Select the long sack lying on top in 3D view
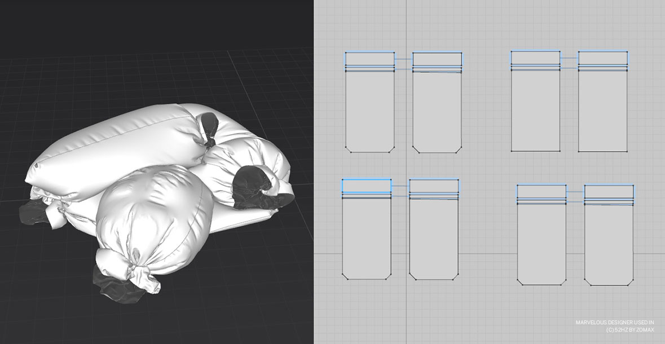The height and width of the screenshot is (344, 665). pos(114,153)
